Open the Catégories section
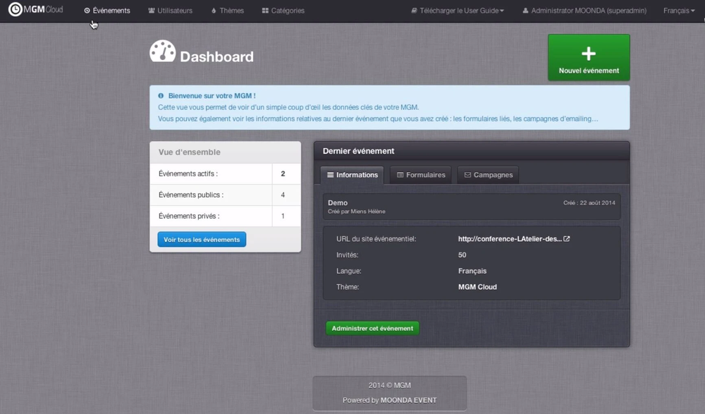This screenshot has height=414, width=705. pos(283,11)
